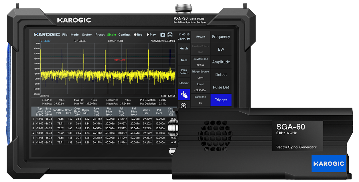Tap the zoom-in plus icon

(x=184, y=106)
